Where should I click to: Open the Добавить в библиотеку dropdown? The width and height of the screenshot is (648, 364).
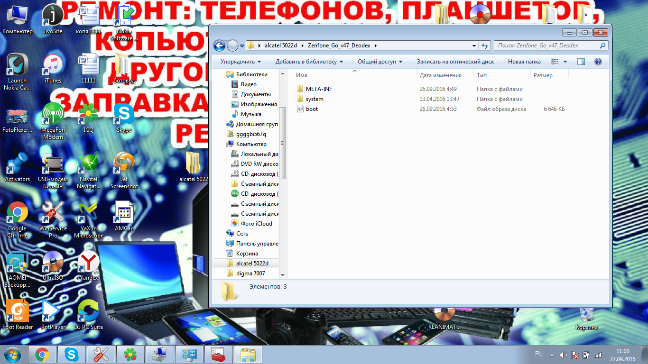tap(309, 62)
